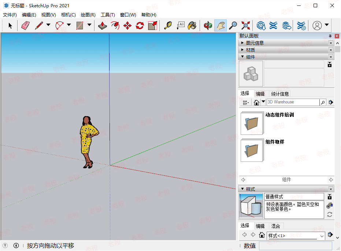The height and width of the screenshot is (251, 341).
Task: Open the Extension Manager icon
Action: (x=301, y=26)
